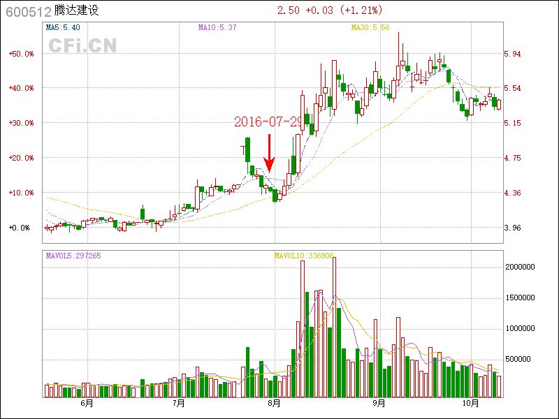Click the 5.54 price axis label
This screenshot has height=419, width=559.
pyautogui.click(x=512, y=88)
